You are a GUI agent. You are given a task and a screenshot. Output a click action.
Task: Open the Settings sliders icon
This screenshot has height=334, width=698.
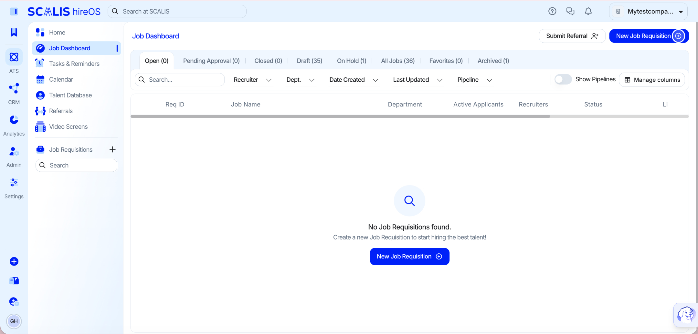pos(14,182)
